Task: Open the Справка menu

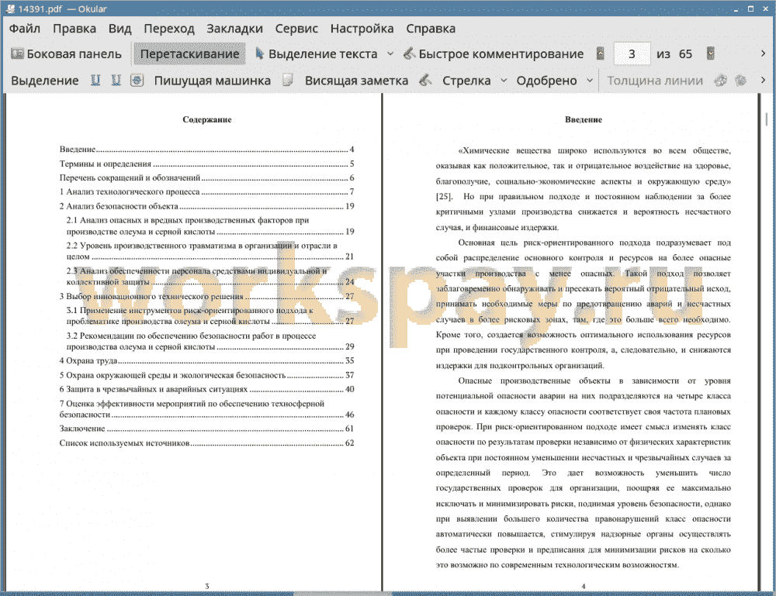Action: pos(431,29)
